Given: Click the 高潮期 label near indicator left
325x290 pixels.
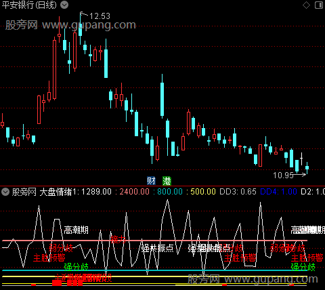Looking at the screenshot, I should (76, 230).
